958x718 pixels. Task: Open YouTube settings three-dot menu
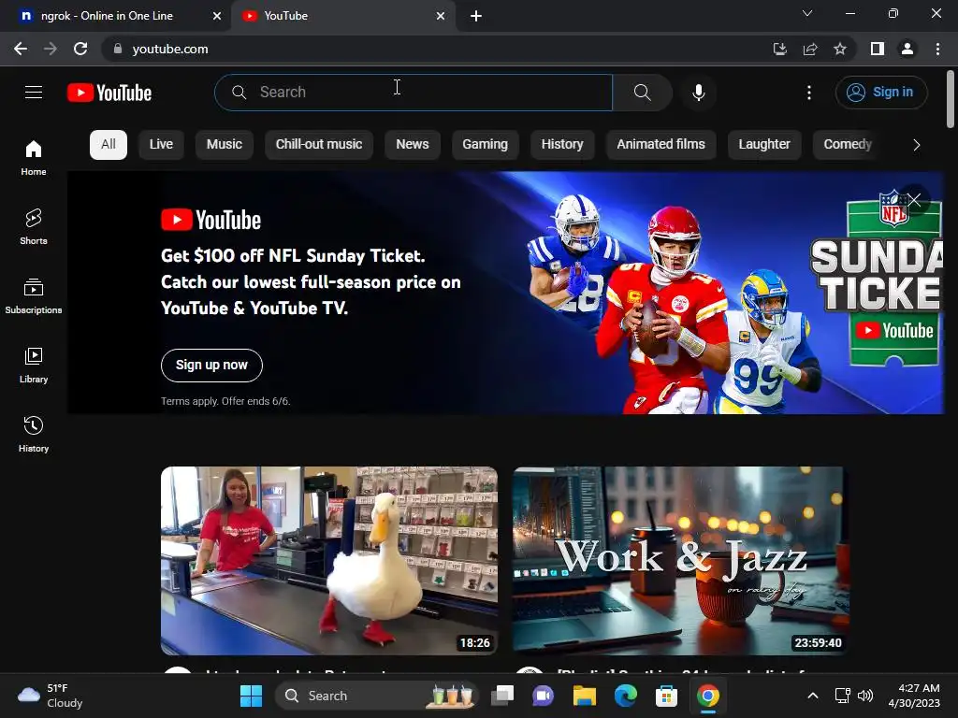click(x=809, y=93)
